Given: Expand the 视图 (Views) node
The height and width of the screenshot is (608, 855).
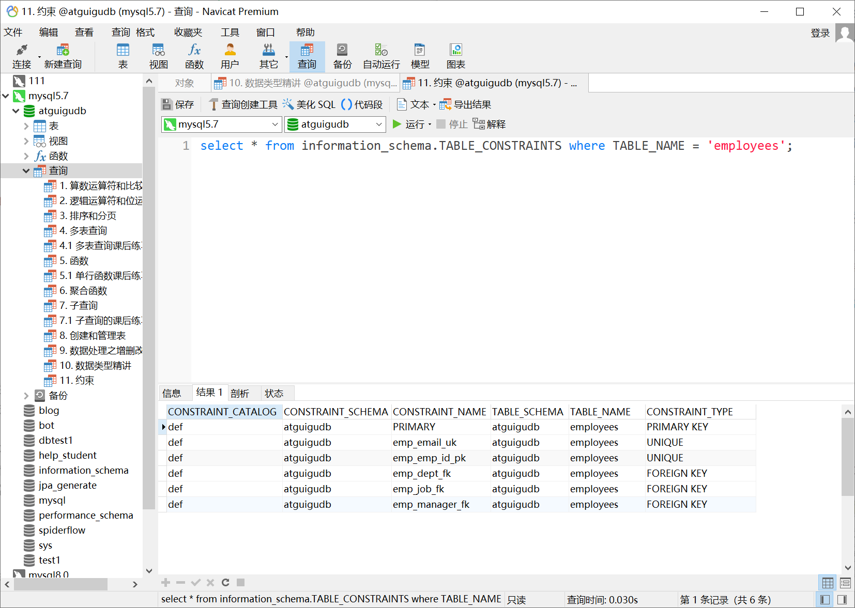Looking at the screenshot, I should (x=26, y=141).
